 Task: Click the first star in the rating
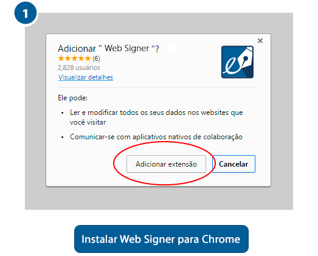[x=61, y=58]
